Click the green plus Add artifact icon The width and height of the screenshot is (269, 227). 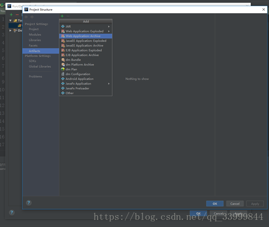click(x=62, y=16)
